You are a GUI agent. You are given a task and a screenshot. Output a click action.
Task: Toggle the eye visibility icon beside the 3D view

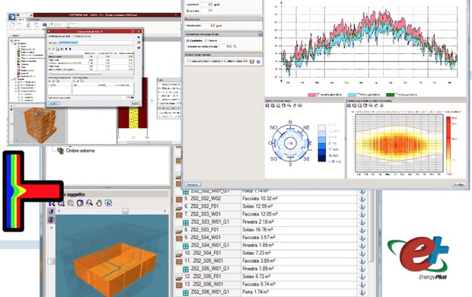(x=51, y=220)
